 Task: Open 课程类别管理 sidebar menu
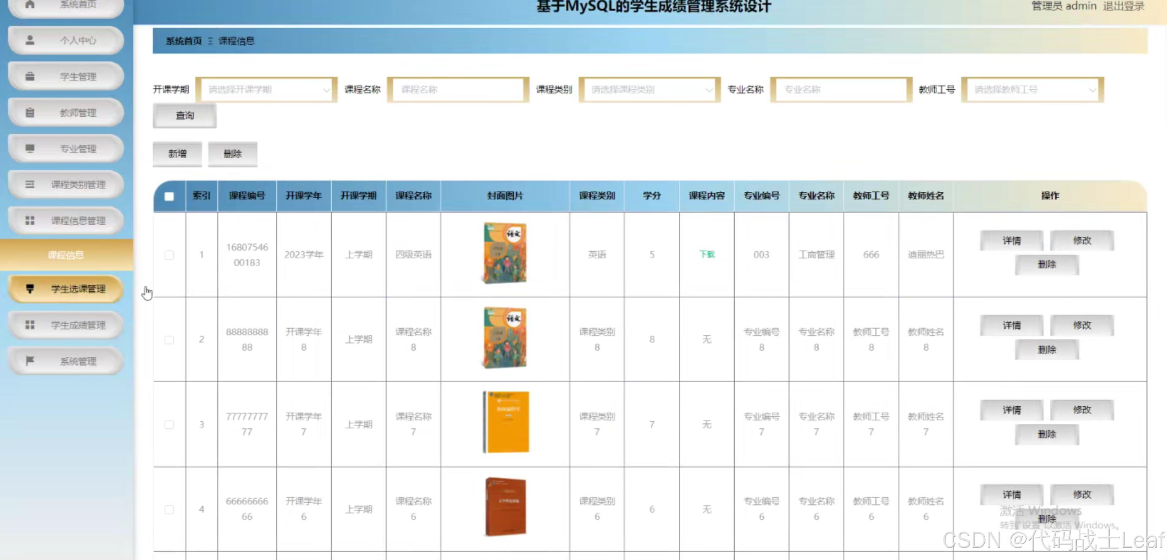66,184
